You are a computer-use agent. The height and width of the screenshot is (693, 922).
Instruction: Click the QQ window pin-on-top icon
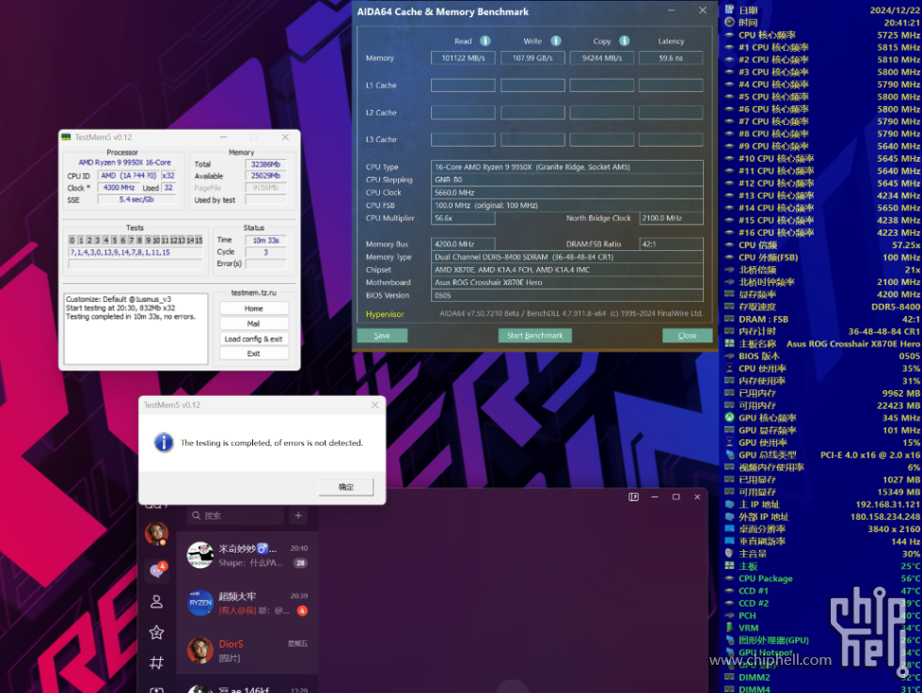[633, 496]
